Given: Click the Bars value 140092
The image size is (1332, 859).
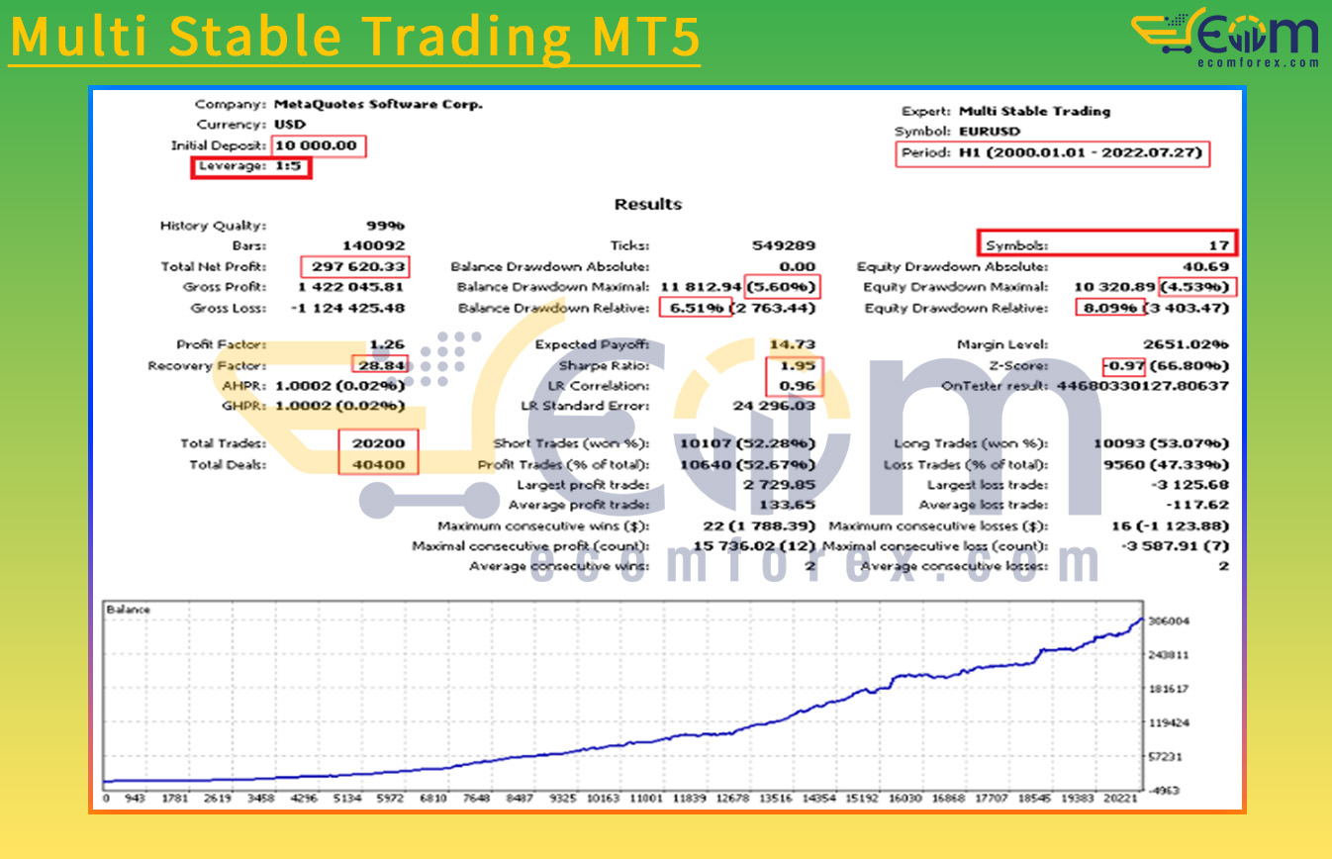Looking at the screenshot, I should tap(374, 245).
